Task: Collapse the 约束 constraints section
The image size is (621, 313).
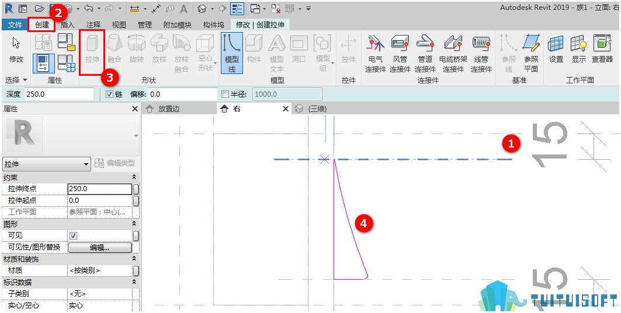Action: click(134, 177)
